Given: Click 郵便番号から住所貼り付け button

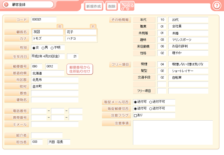Looking at the screenshot, I should 80,69.
